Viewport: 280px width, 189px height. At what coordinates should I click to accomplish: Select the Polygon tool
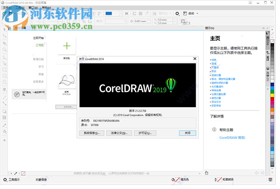pos(5,82)
